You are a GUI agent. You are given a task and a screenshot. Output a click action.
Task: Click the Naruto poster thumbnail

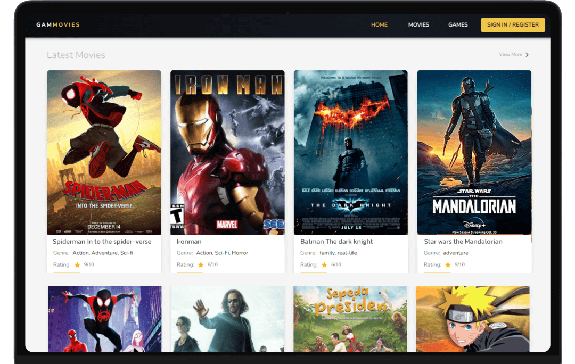(x=473, y=318)
